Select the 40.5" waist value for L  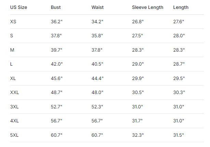[x=97, y=64]
